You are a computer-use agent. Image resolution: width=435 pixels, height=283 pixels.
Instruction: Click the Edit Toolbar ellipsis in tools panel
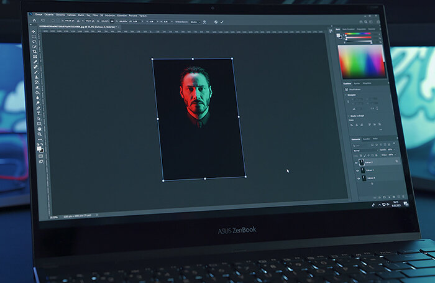click(x=40, y=139)
